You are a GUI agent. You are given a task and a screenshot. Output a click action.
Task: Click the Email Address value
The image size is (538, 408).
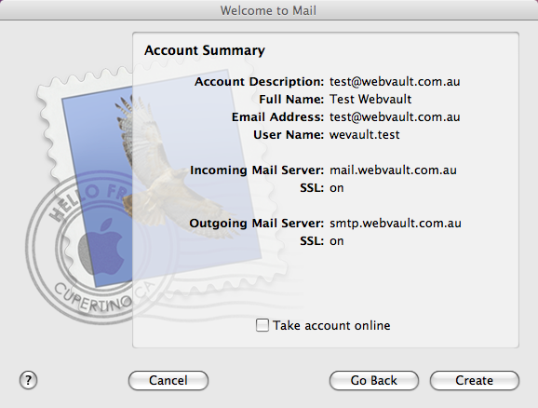pos(395,117)
